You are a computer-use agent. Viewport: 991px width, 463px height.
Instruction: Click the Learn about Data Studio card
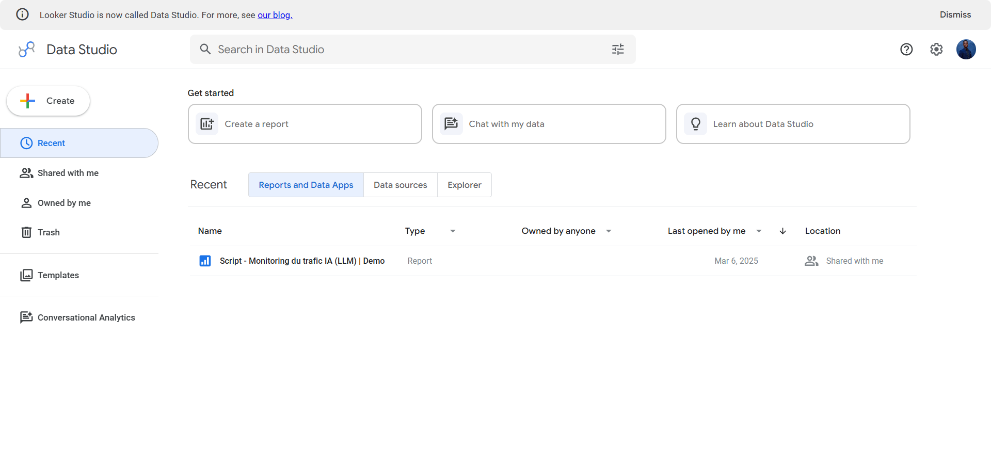pos(793,124)
